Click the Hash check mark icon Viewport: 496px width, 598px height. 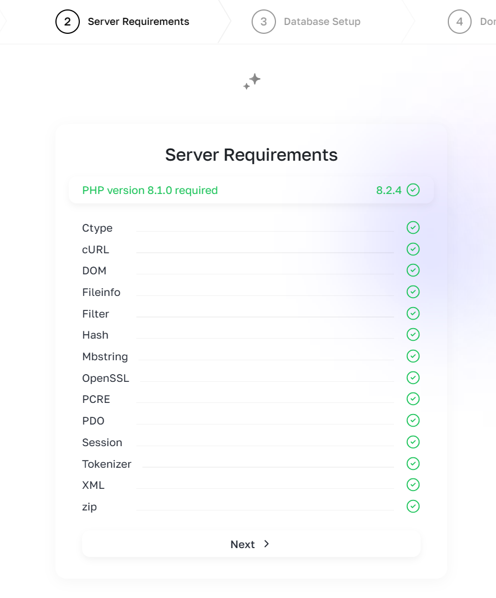click(413, 334)
